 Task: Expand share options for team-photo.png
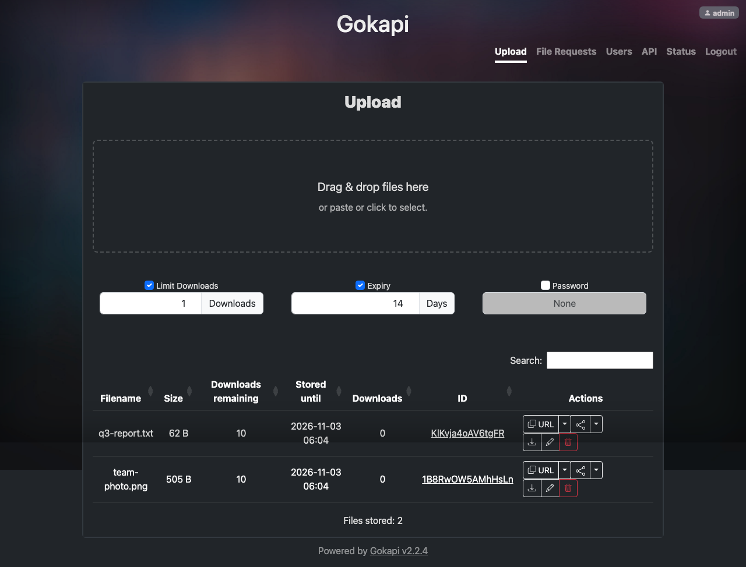[x=596, y=470]
